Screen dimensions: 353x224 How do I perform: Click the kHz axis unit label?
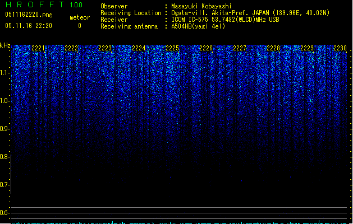5,45
